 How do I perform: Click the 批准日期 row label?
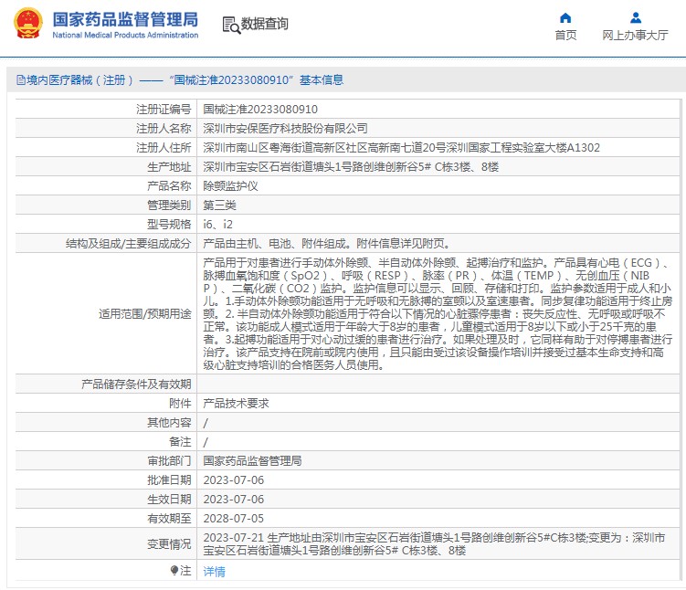point(169,479)
